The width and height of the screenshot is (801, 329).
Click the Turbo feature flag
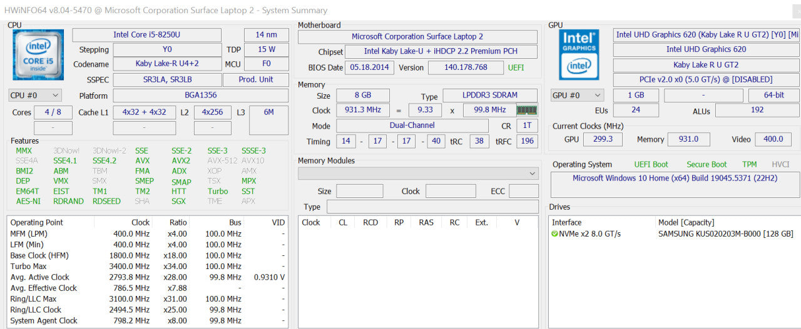(x=218, y=191)
